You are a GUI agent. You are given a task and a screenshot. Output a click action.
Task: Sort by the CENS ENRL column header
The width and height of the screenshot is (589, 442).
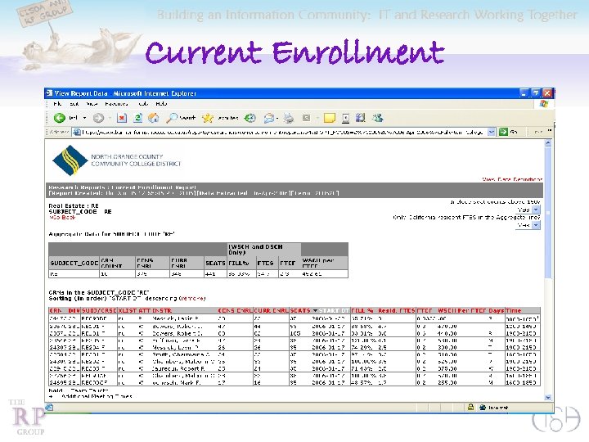pos(235,310)
